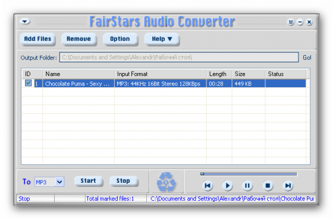
Task: Start the conversion
Action: point(89,181)
